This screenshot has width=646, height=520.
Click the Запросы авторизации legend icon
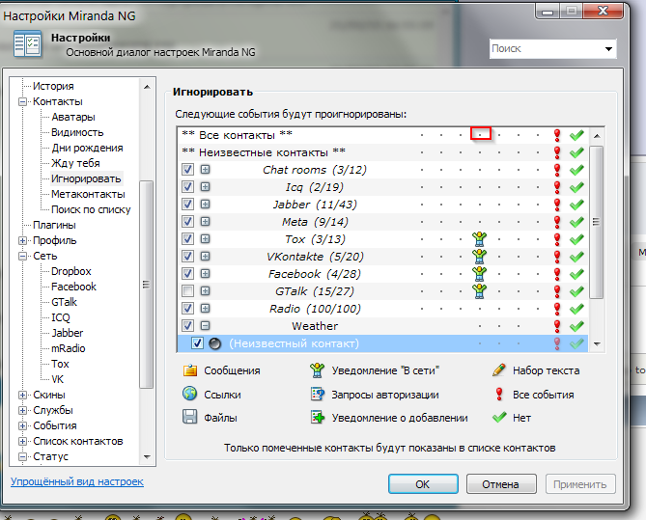coord(318,394)
